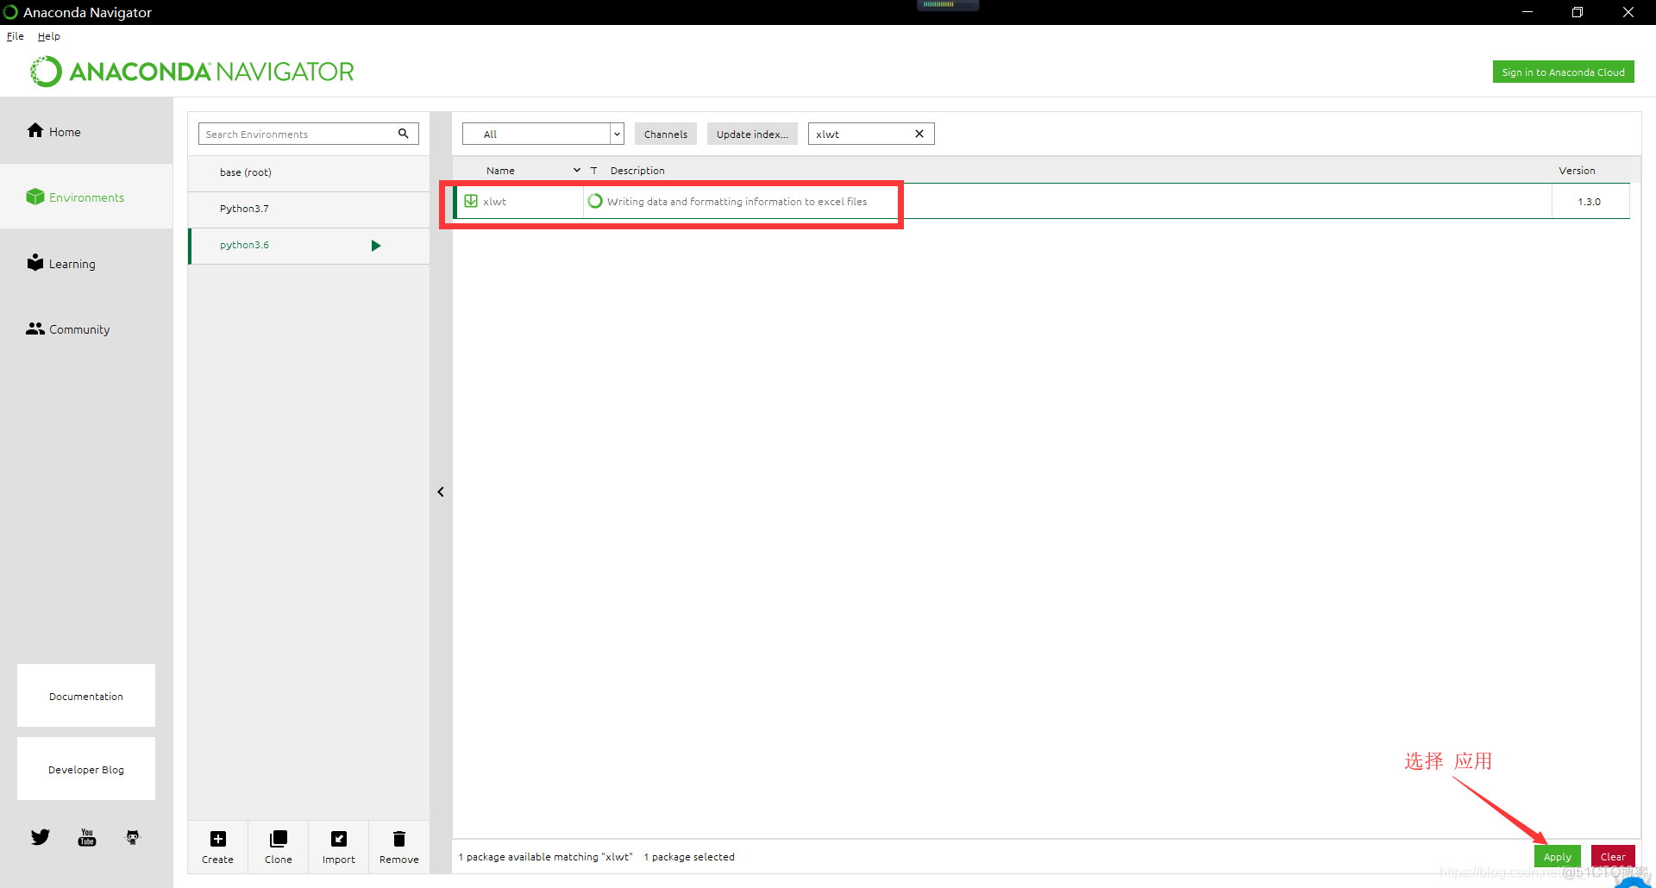Click Sign in to Anaconda Cloud
1656x888 pixels.
[1563, 72]
